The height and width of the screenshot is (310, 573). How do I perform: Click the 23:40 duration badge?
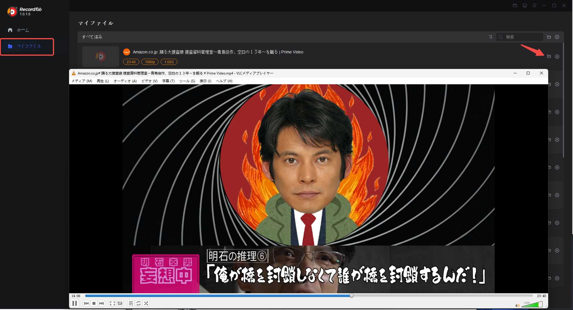click(x=131, y=62)
